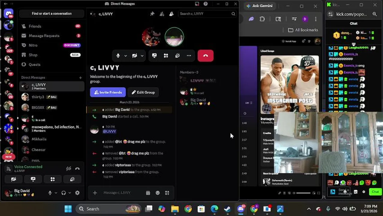The height and width of the screenshot is (216, 383).
Task: Expand input device chevron beside user mic
Action: 56,193
